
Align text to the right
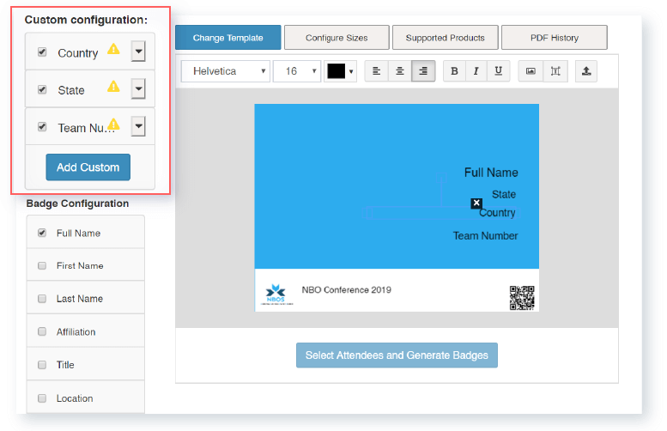[x=423, y=71]
